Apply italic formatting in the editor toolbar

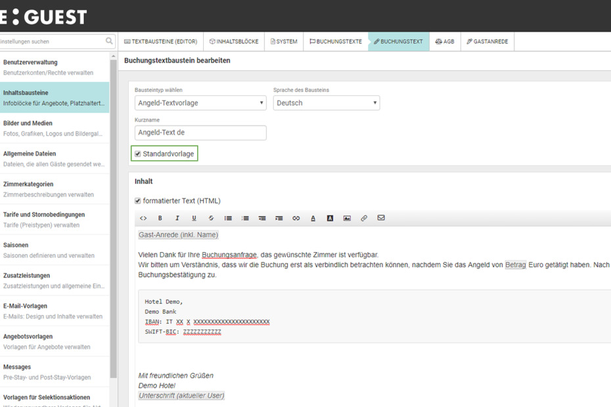[x=177, y=218]
